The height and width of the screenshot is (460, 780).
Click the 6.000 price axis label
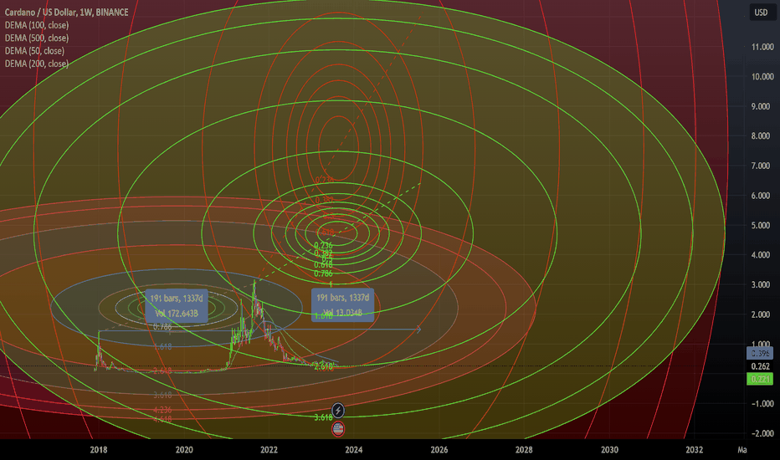pyautogui.click(x=762, y=196)
